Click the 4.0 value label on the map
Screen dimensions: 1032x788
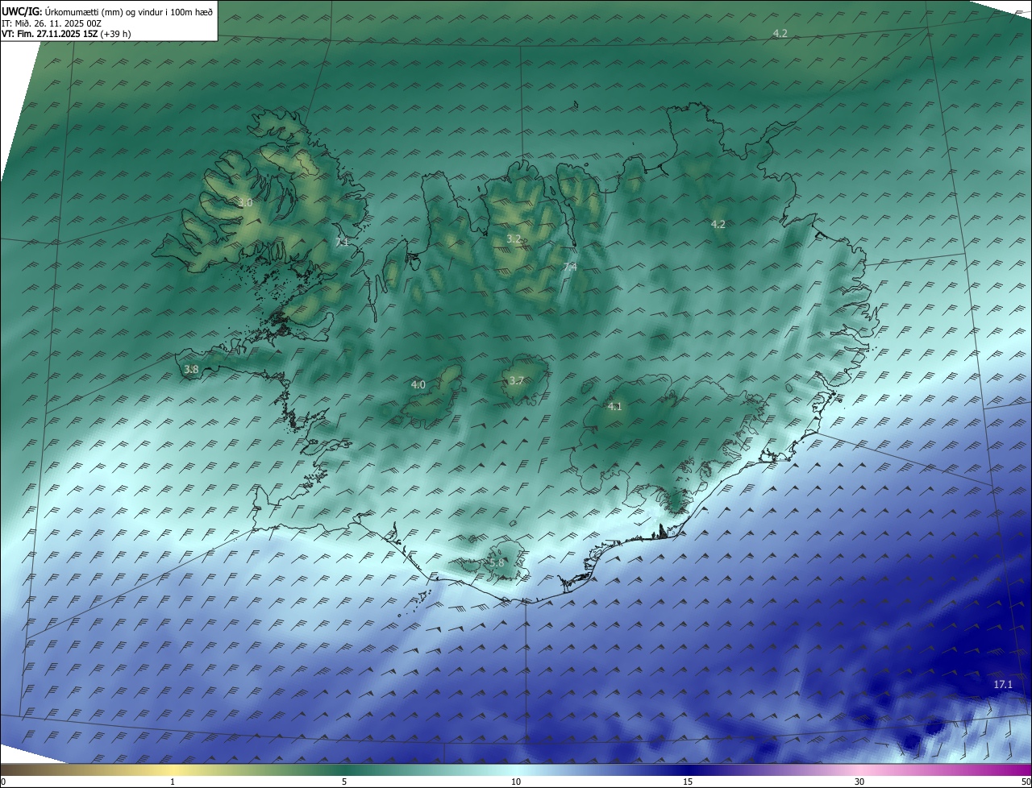tap(418, 385)
